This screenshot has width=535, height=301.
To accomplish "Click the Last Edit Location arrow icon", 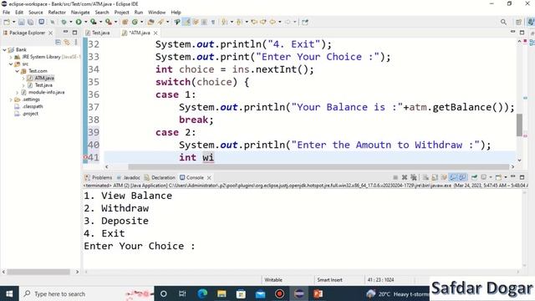I will (254, 22).
